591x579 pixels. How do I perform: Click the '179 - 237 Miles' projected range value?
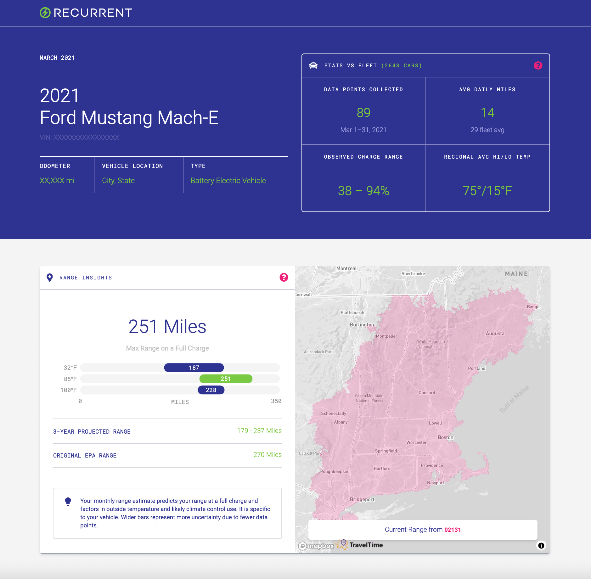point(259,431)
